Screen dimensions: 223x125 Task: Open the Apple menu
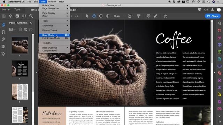click(4, 2)
